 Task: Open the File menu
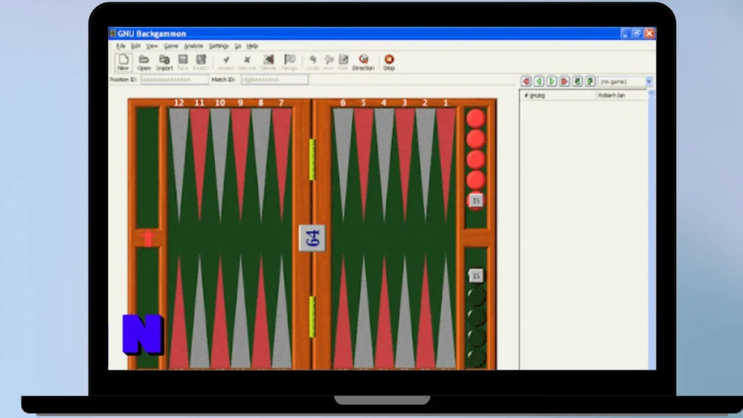(121, 46)
